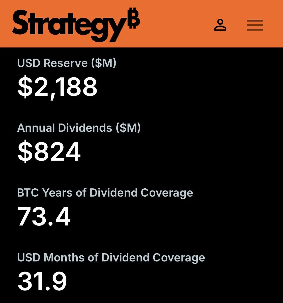The image size is (283, 303).
Task: Click the word BTC in coverage label
Action: click(28, 193)
